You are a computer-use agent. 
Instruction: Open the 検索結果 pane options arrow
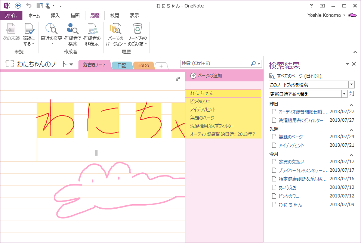(x=347, y=64)
